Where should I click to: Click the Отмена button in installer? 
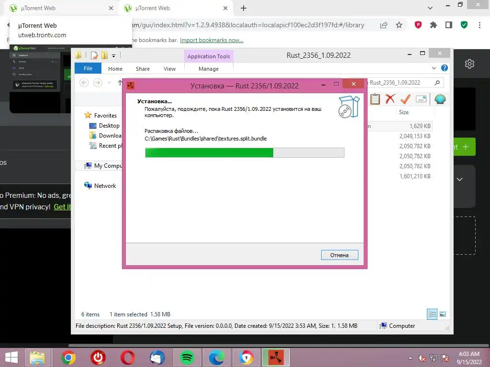(339, 255)
